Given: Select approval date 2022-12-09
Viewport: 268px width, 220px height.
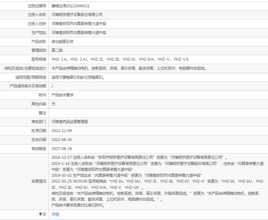Looking at the screenshot, I should point(62,131).
